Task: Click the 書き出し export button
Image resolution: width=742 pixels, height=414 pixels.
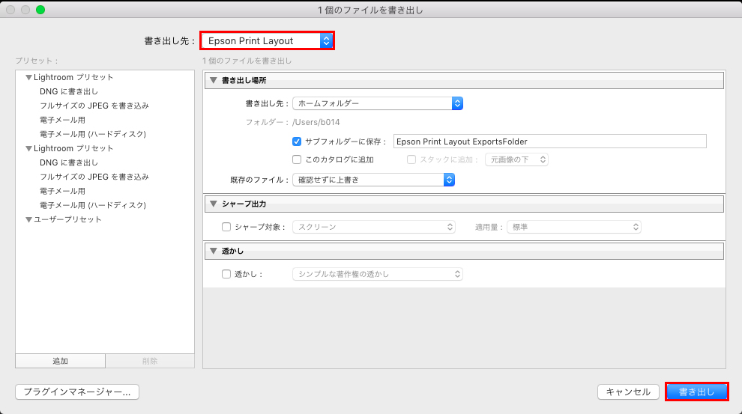Action: (x=696, y=392)
